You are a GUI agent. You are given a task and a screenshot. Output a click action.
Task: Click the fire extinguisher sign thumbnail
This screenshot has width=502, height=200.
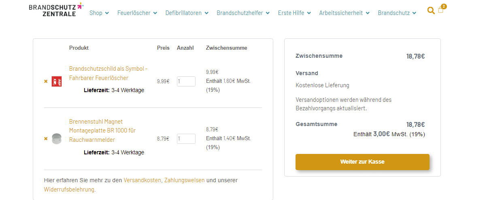tap(57, 82)
